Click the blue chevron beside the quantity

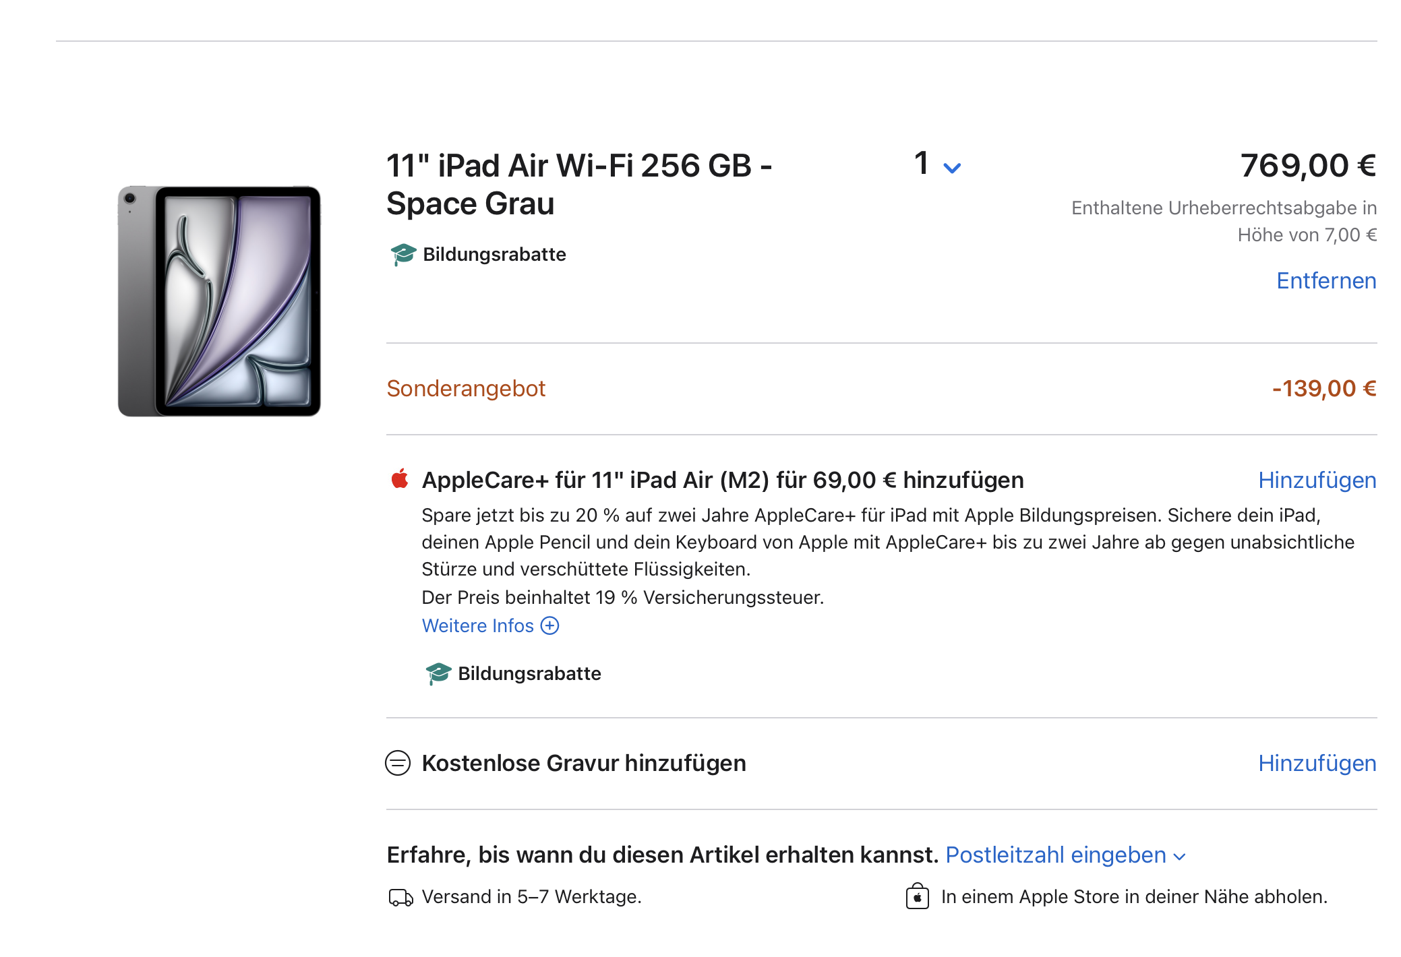[x=952, y=168]
